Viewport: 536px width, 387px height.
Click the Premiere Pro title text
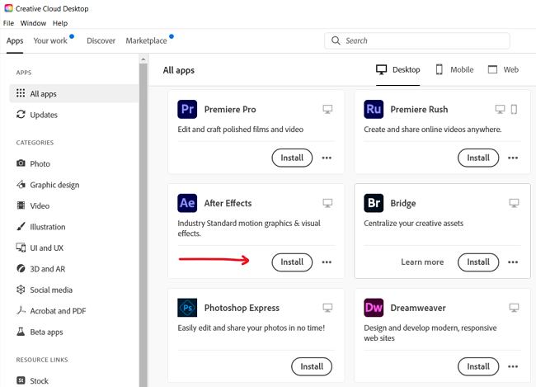(230, 110)
